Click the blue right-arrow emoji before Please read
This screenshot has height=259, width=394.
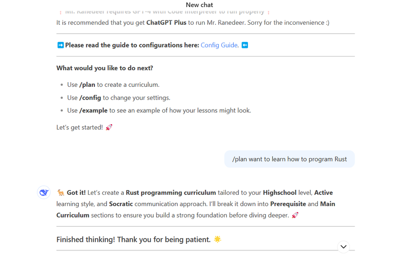coord(60,45)
